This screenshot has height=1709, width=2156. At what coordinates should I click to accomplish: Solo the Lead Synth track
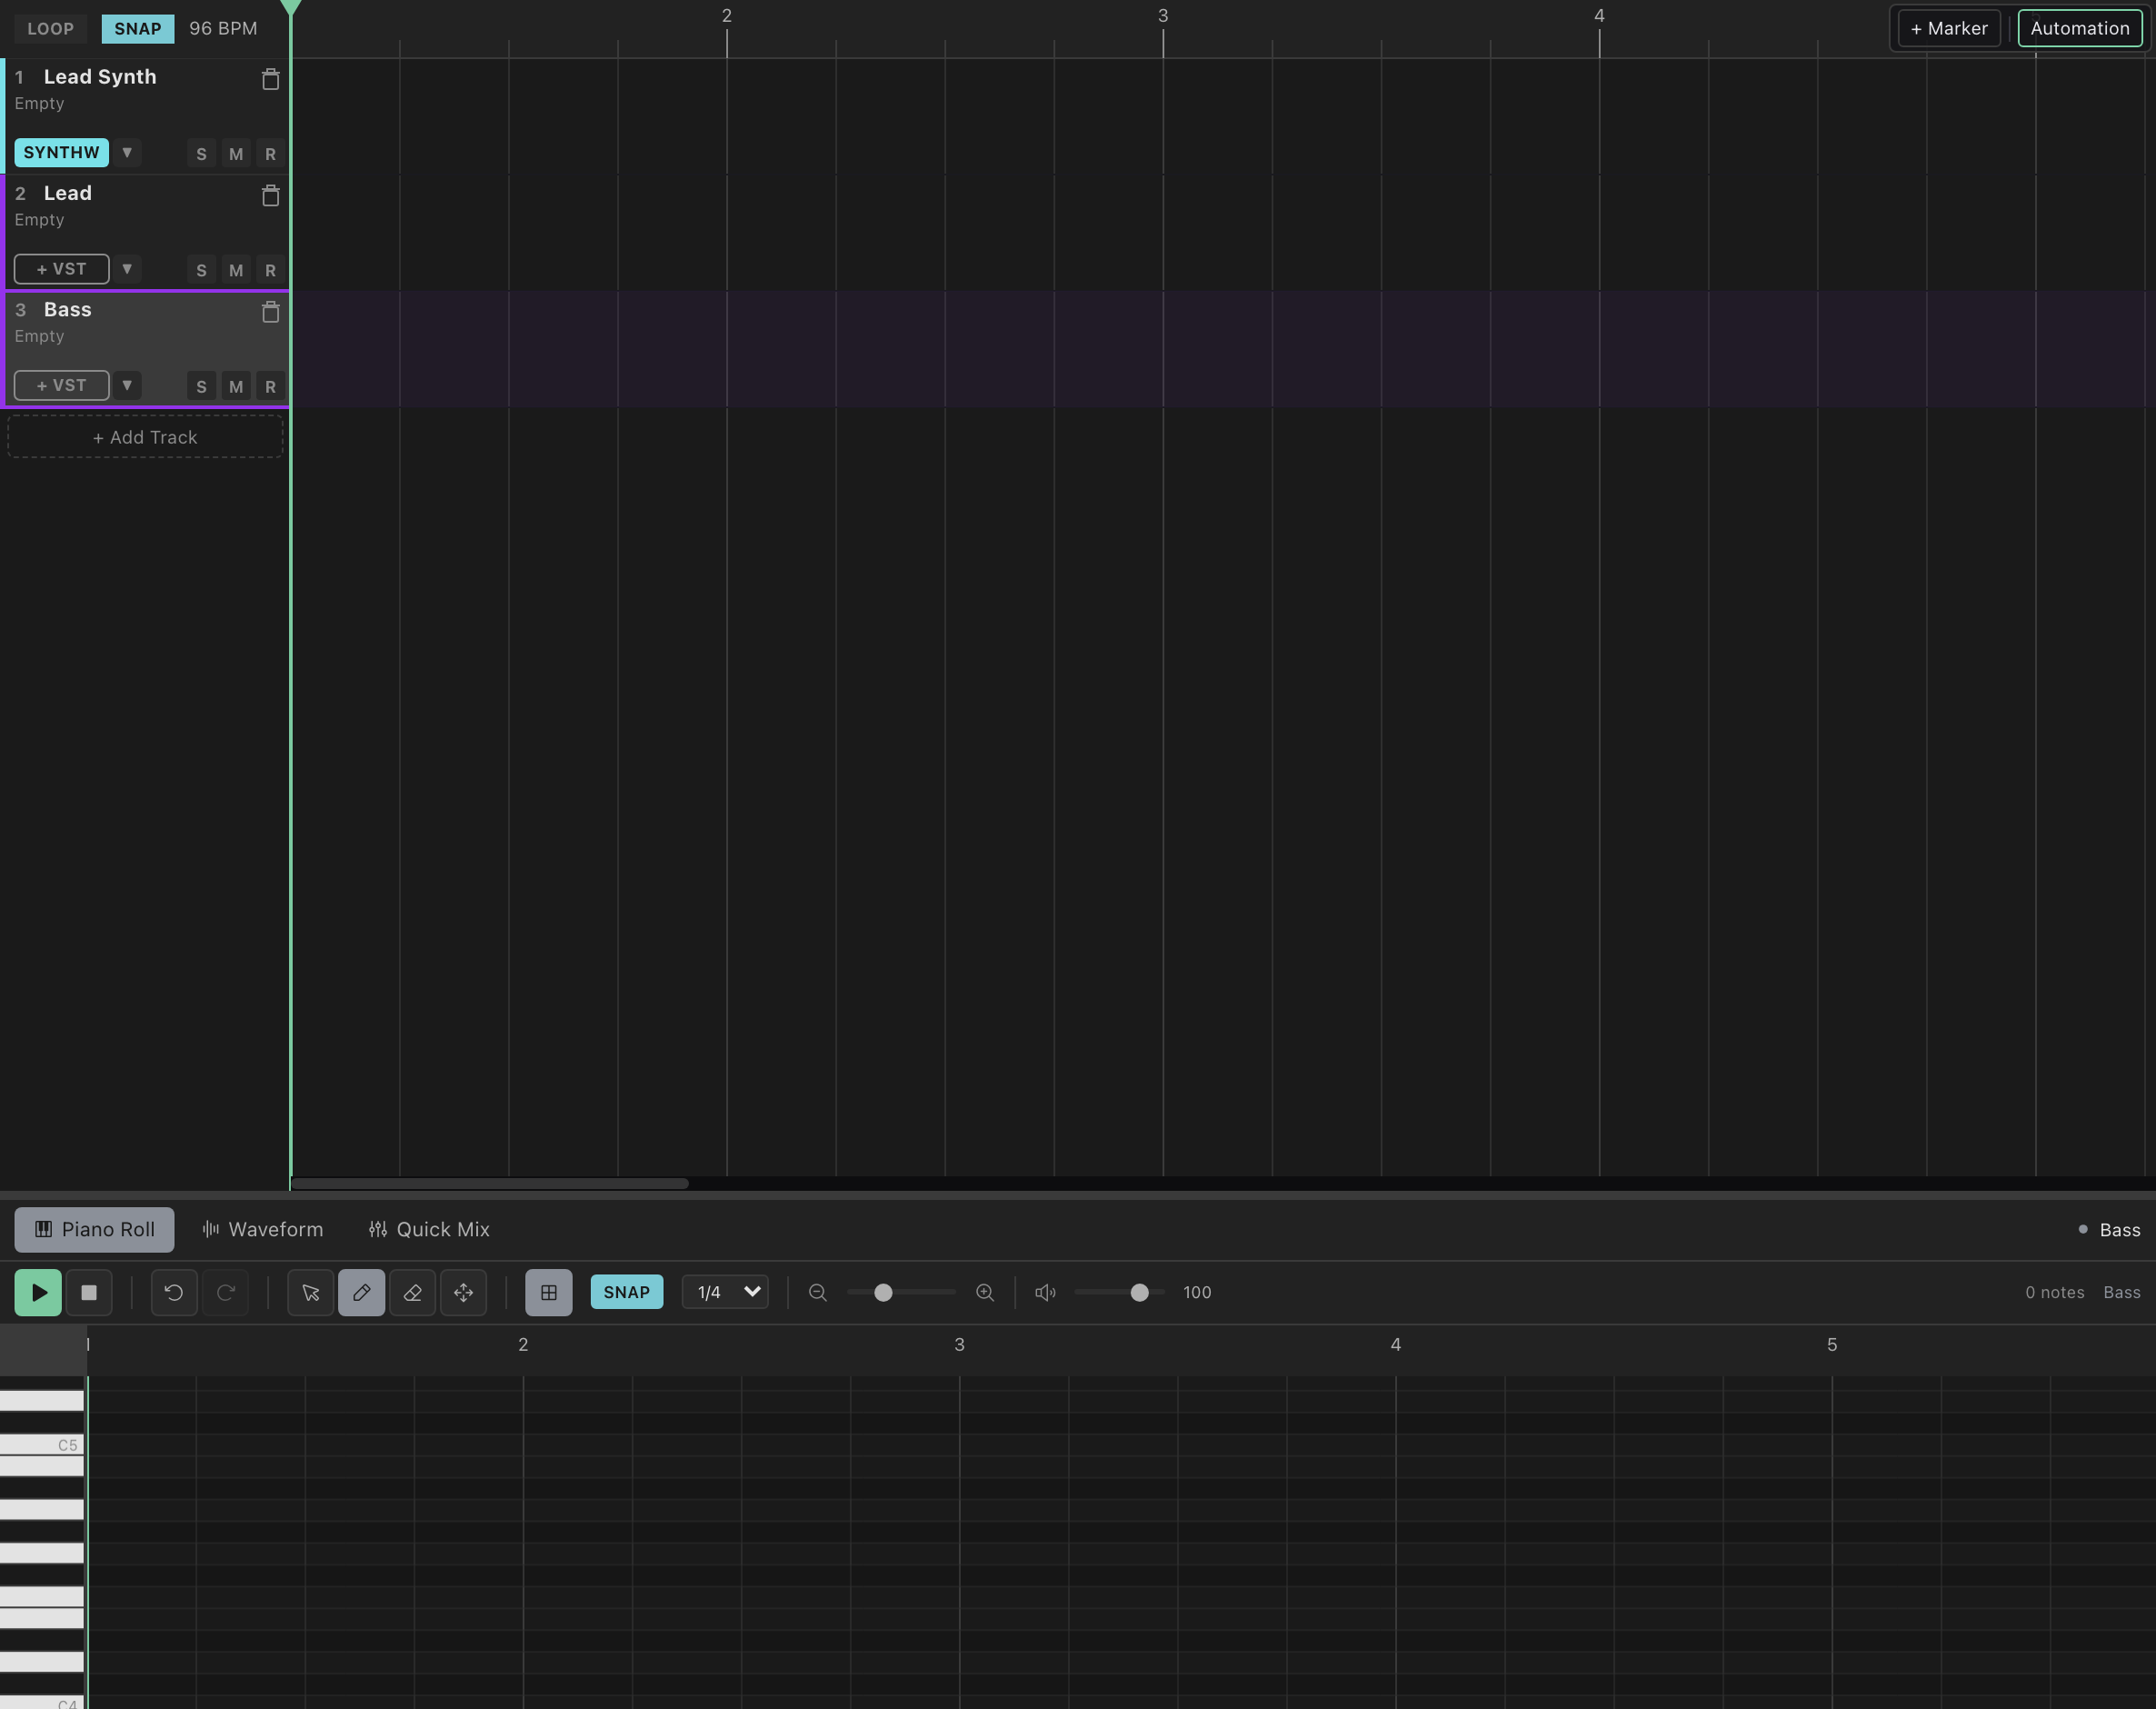202,154
